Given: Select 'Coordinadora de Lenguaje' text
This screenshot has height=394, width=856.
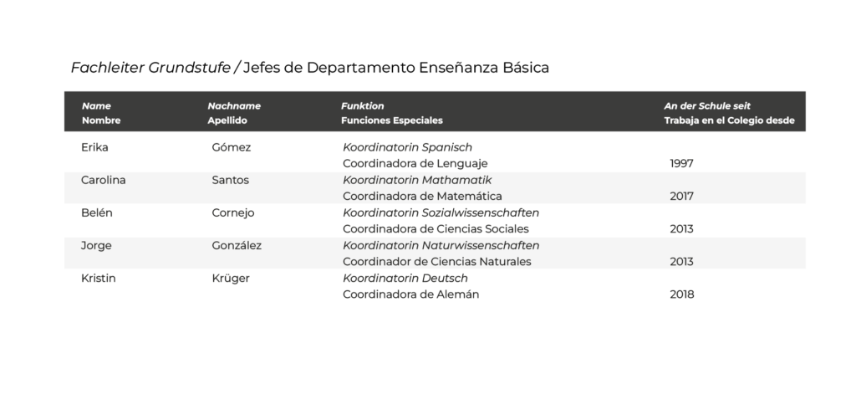Looking at the screenshot, I should click(x=415, y=163).
